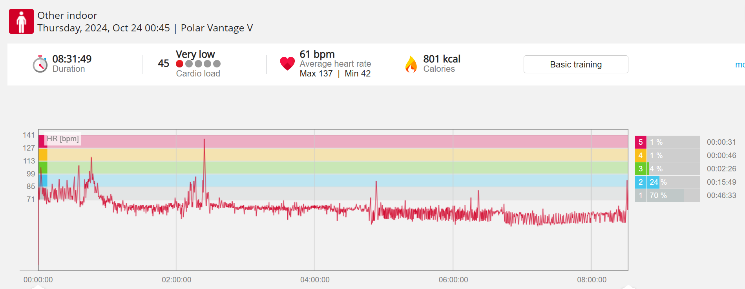Image resolution: width=745 pixels, height=289 pixels.
Task: Click the Cardio load dots indicator
Action: [x=198, y=64]
